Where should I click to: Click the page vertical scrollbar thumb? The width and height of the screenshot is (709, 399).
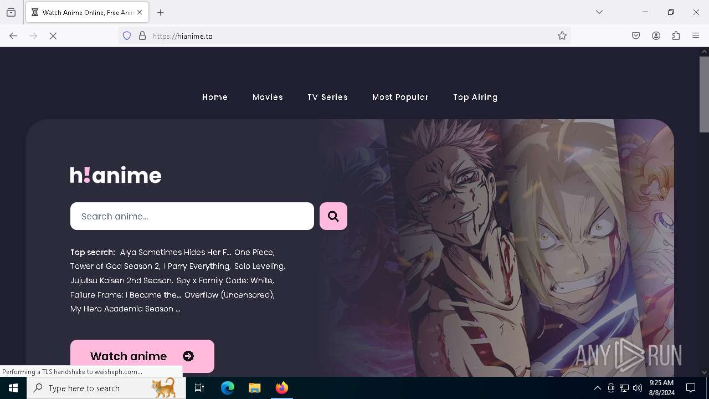click(x=704, y=94)
